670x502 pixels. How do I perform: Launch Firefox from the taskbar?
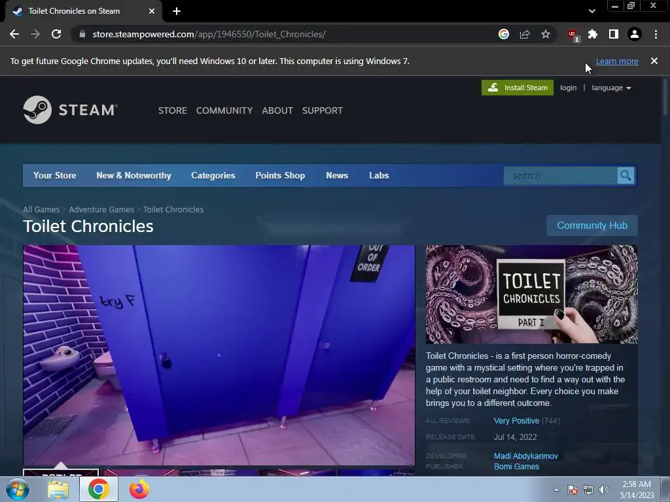[x=139, y=490]
